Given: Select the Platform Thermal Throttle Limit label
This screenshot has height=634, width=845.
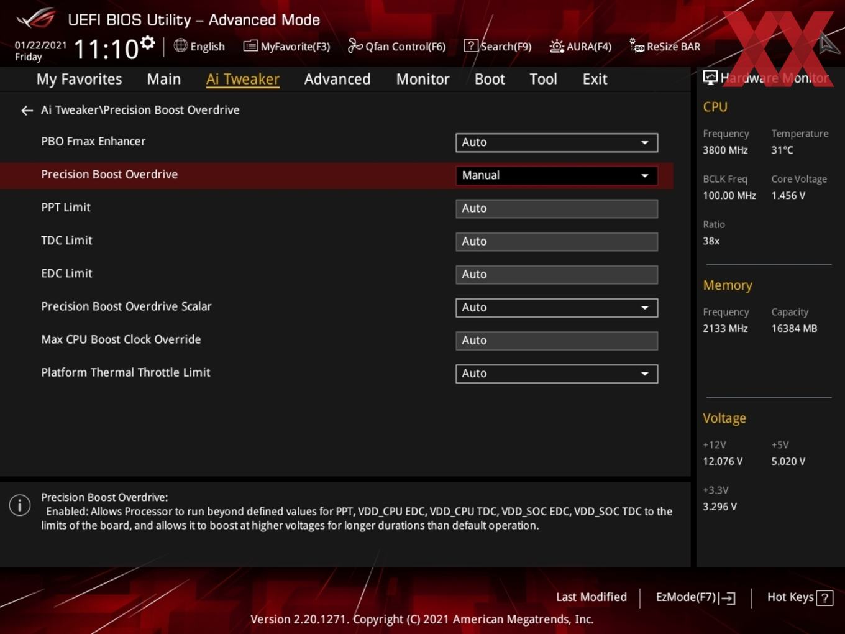Looking at the screenshot, I should (126, 372).
